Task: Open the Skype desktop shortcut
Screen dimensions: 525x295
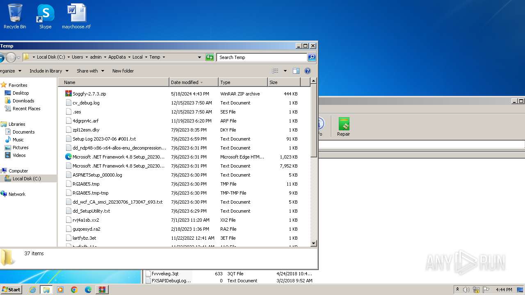Action: (x=45, y=16)
